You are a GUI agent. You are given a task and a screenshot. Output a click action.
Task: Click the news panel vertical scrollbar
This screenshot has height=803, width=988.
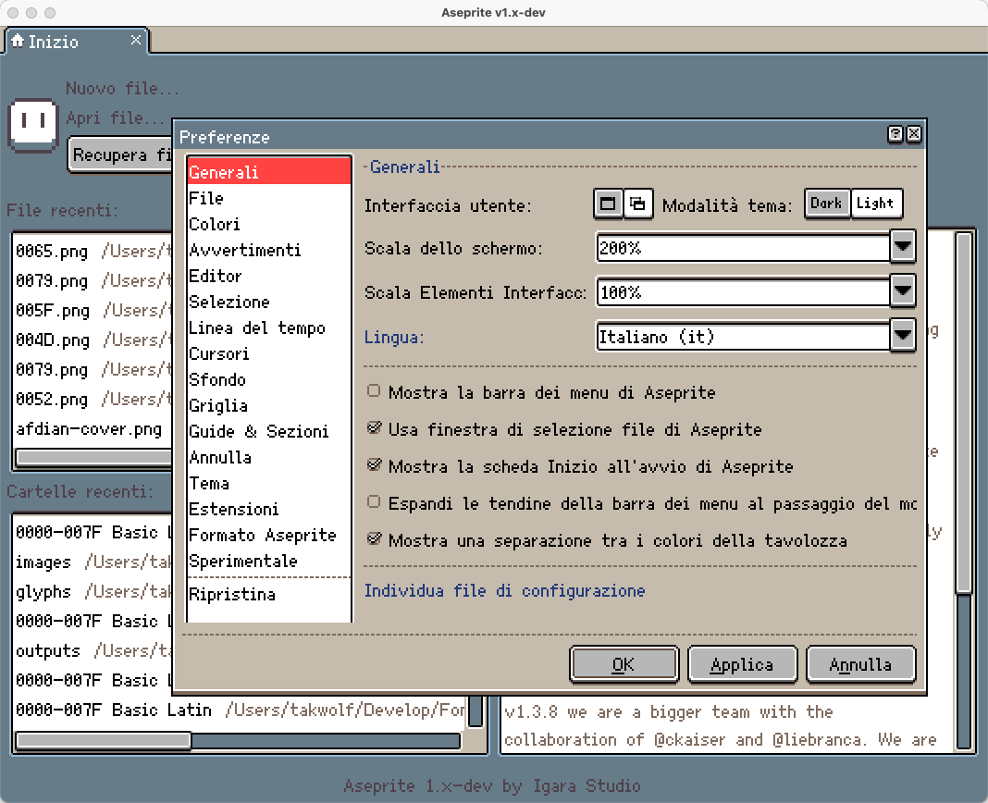tap(964, 490)
